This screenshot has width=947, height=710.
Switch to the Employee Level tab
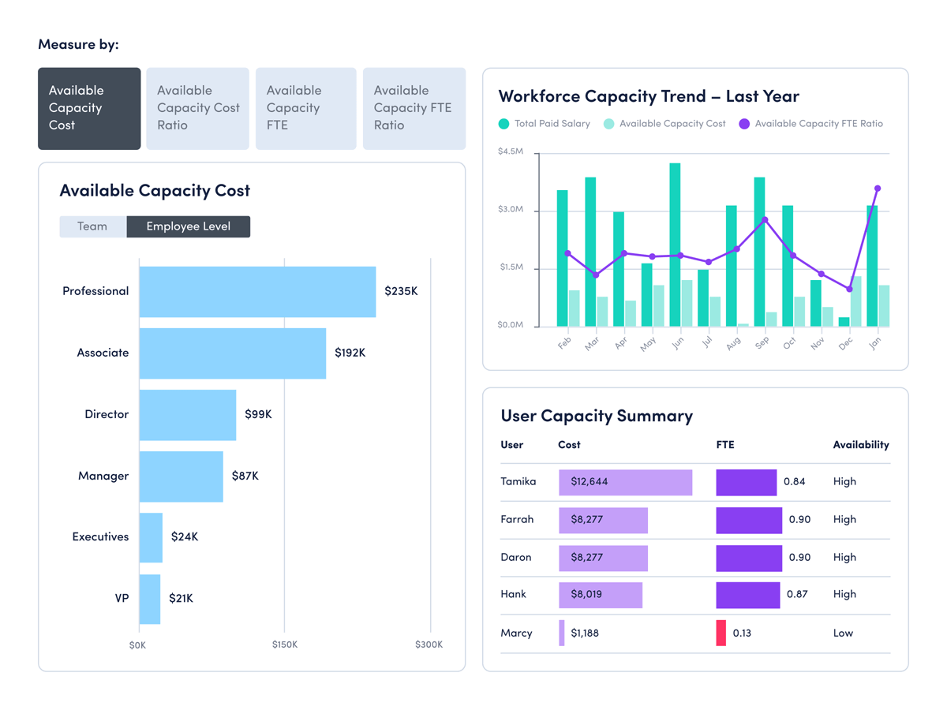tap(188, 226)
